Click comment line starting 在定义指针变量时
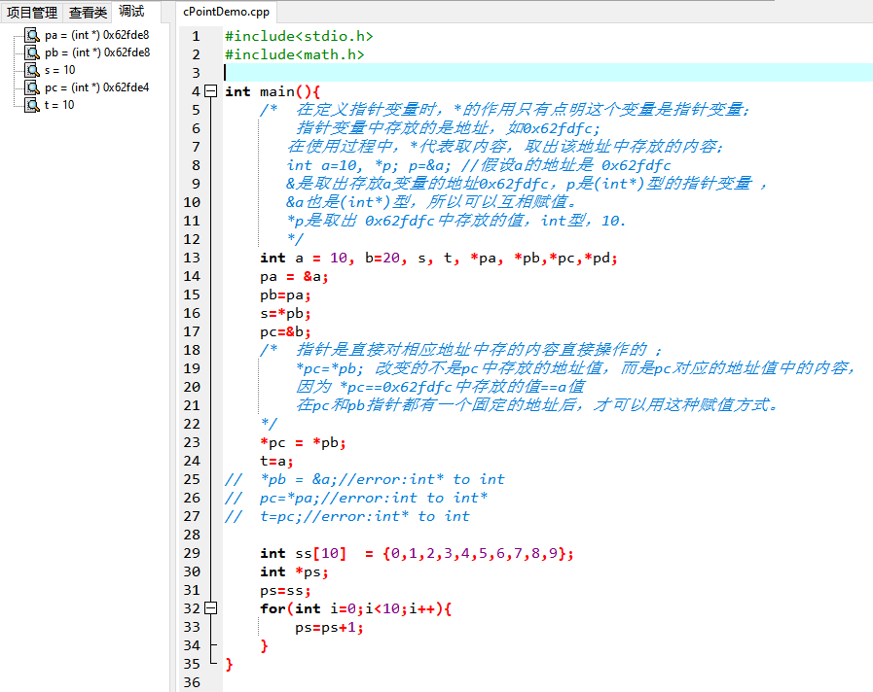Image resolution: width=873 pixels, height=692 pixels. 505,110
